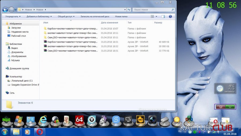Click the skull dock icon
This screenshot has height=136, width=241.
92,120
